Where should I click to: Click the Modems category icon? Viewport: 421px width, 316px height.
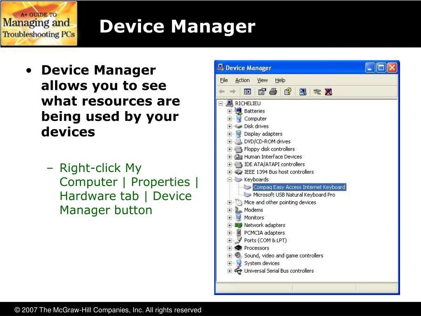coord(238,210)
